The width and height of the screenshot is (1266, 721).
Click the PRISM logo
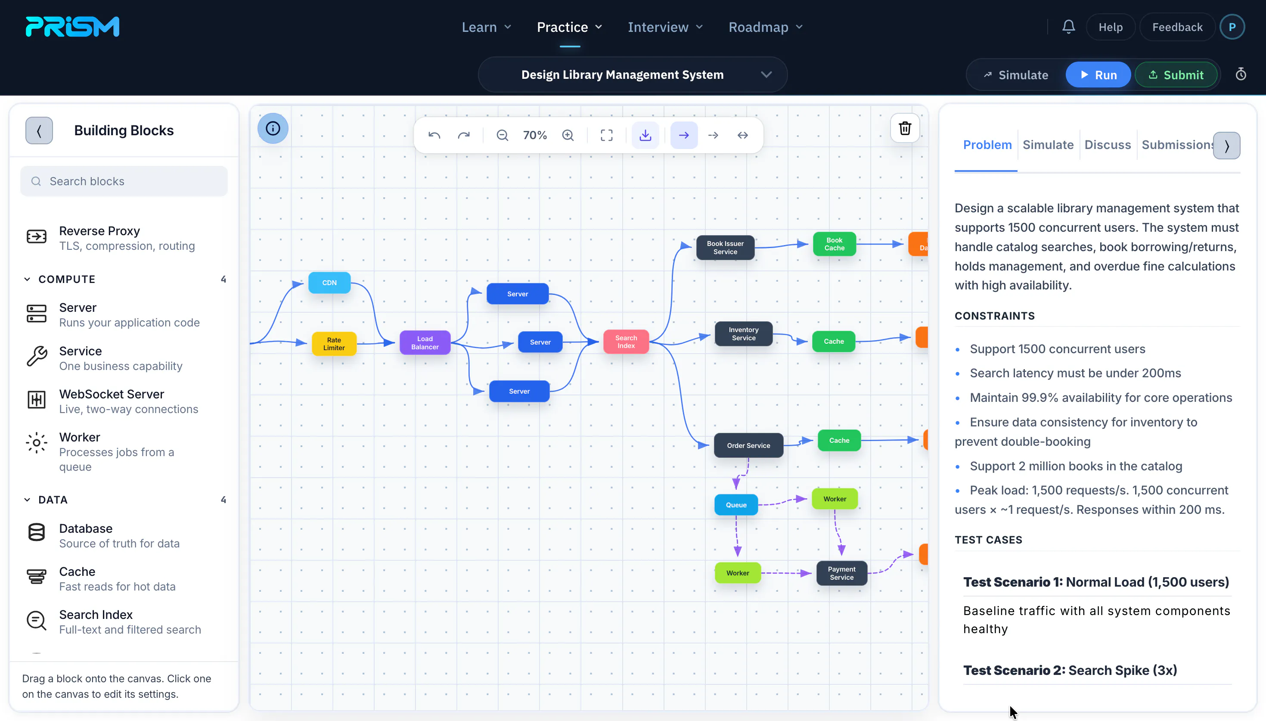(72, 27)
